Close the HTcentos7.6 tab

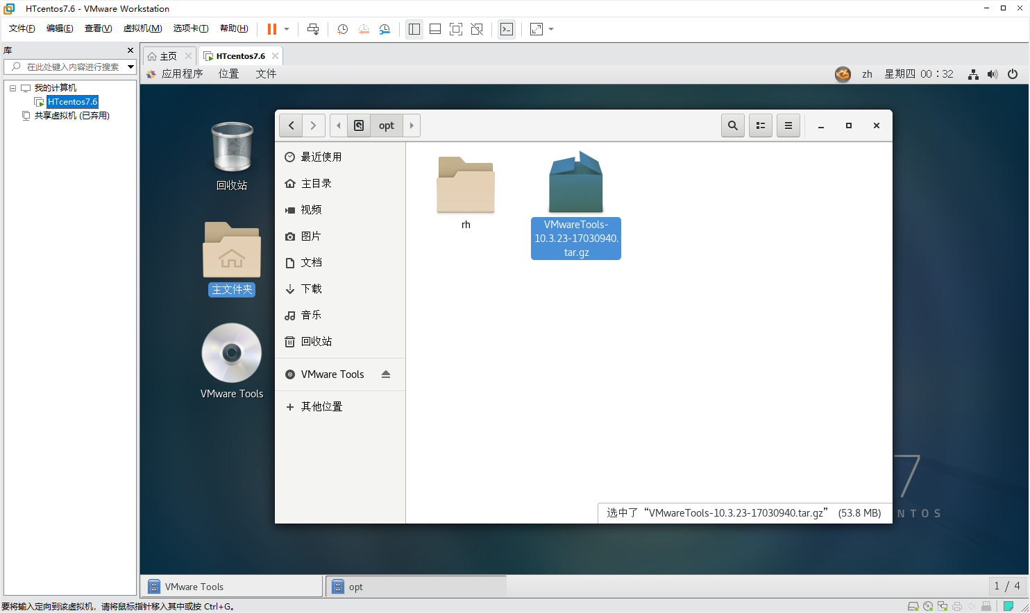tap(276, 56)
